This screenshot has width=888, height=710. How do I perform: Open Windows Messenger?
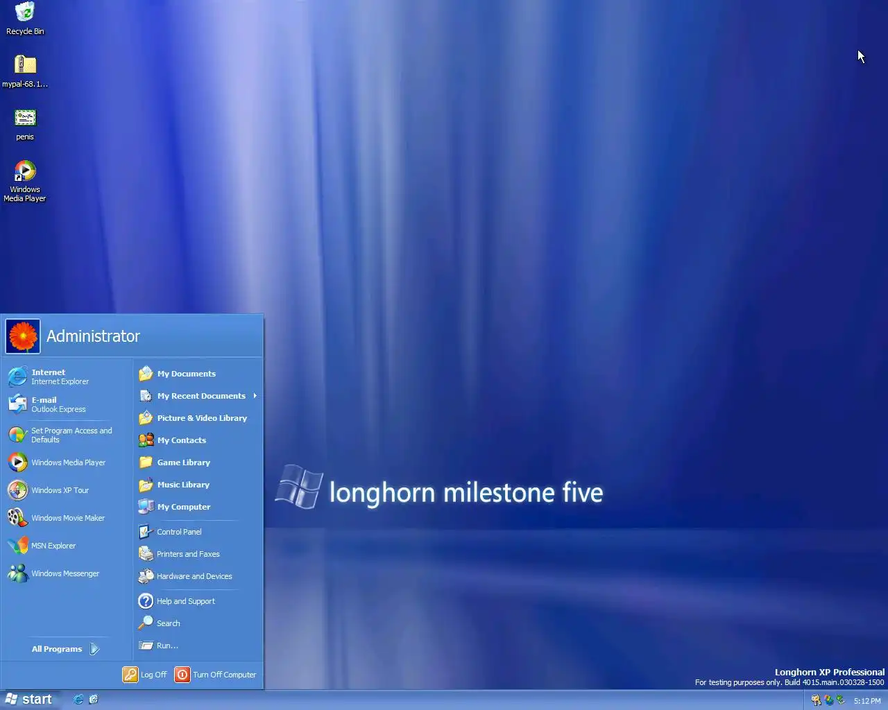(67, 573)
